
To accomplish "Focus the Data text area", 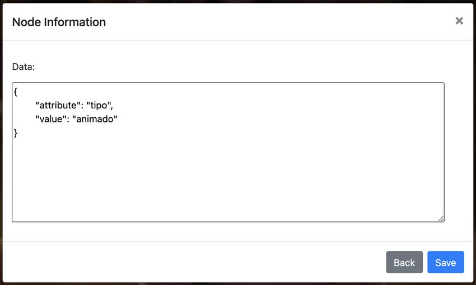I will (228, 152).
